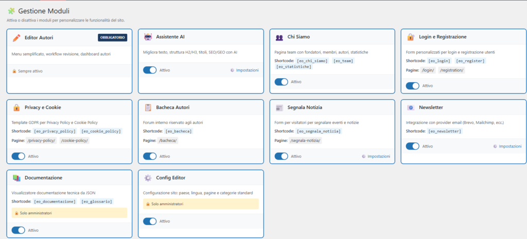Click the gear icon on Config Editor
The image size is (527, 239).
(148, 178)
